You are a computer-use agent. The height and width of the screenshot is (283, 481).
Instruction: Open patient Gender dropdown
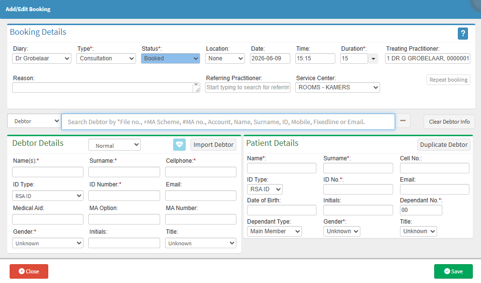point(342,231)
